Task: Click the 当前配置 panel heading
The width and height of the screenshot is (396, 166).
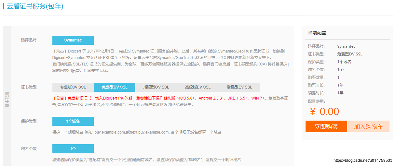Action: coord(317,33)
